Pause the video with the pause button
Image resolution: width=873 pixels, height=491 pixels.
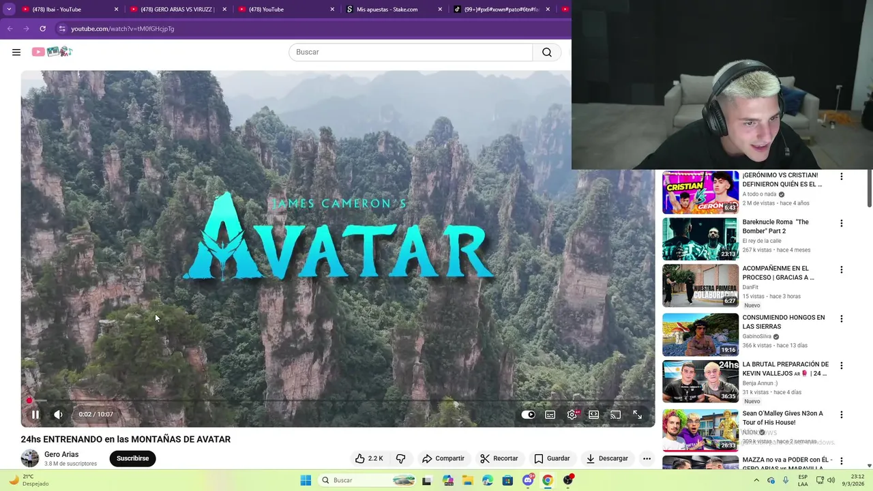[x=35, y=414]
